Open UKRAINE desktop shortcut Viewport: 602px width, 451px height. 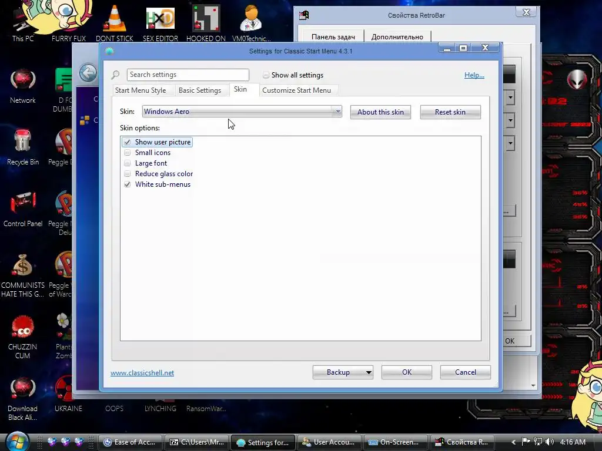pyautogui.click(x=68, y=393)
